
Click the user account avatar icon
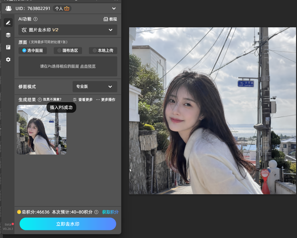click(8, 8)
